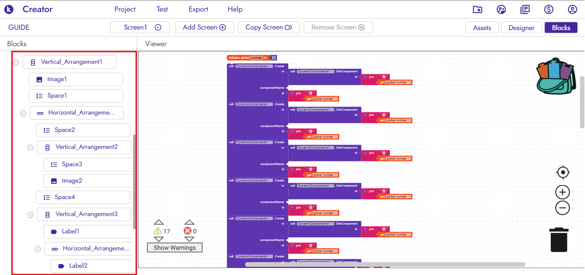The width and height of the screenshot is (585, 275).
Task: Click the Add Screen button
Action: point(204,27)
